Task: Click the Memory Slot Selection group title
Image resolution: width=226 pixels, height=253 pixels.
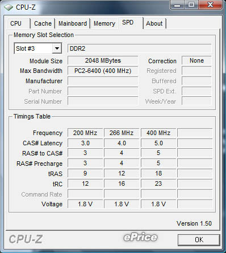Action: 44,35
